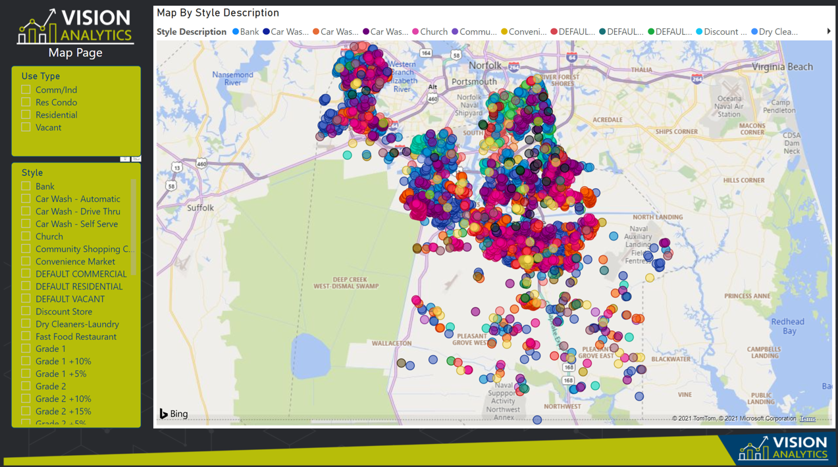
Task: Select the purple Car Was... legend entry
Action: click(x=386, y=32)
